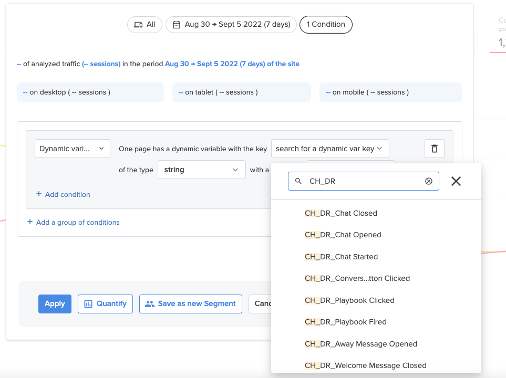Open the Dynamic variable type dropdown
The width and height of the screenshot is (506, 378).
click(x=73, y=149)
